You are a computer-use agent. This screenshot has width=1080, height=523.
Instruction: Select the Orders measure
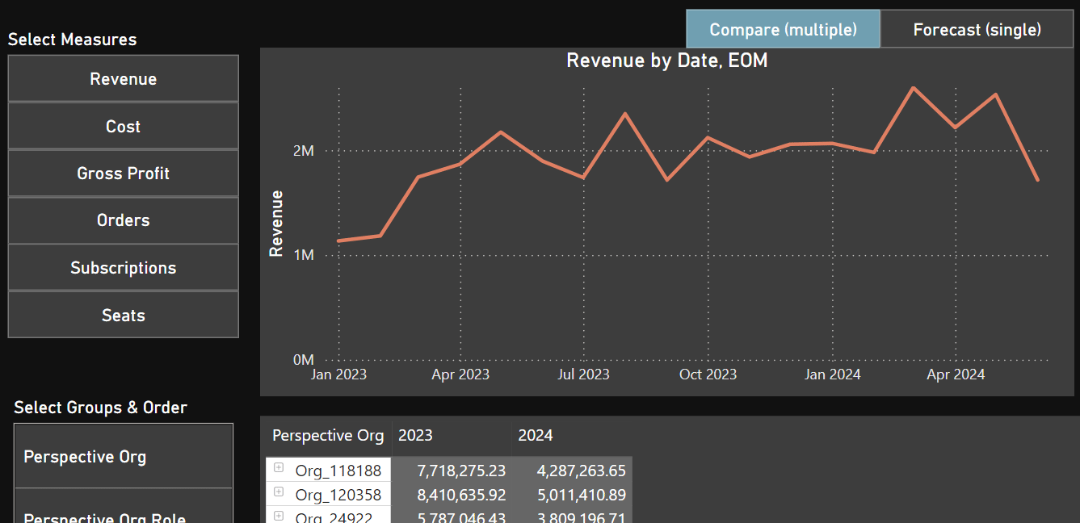coord(124,220)
